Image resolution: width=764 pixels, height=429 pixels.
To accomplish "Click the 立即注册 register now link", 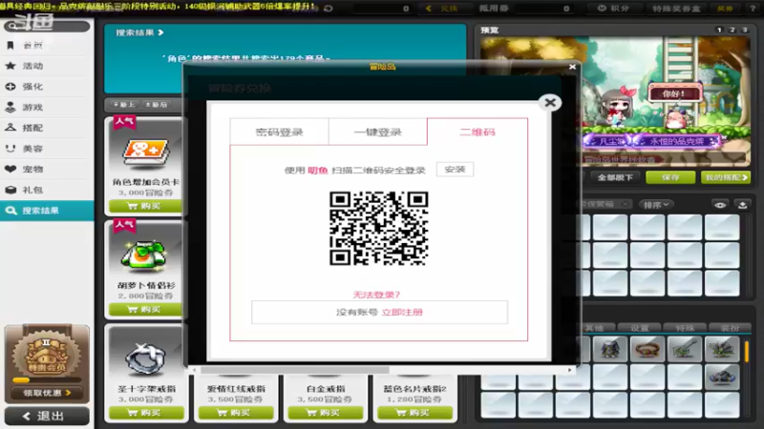I will pyautogui.click(x=402, y=313).
